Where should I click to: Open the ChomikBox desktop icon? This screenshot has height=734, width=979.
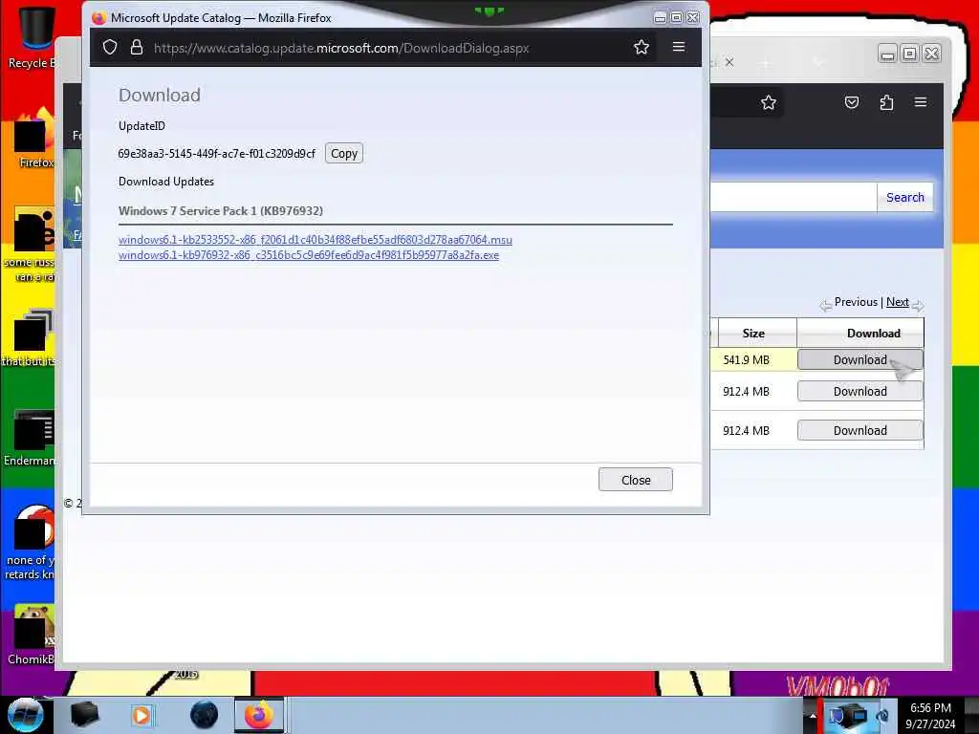pos(32,634)
